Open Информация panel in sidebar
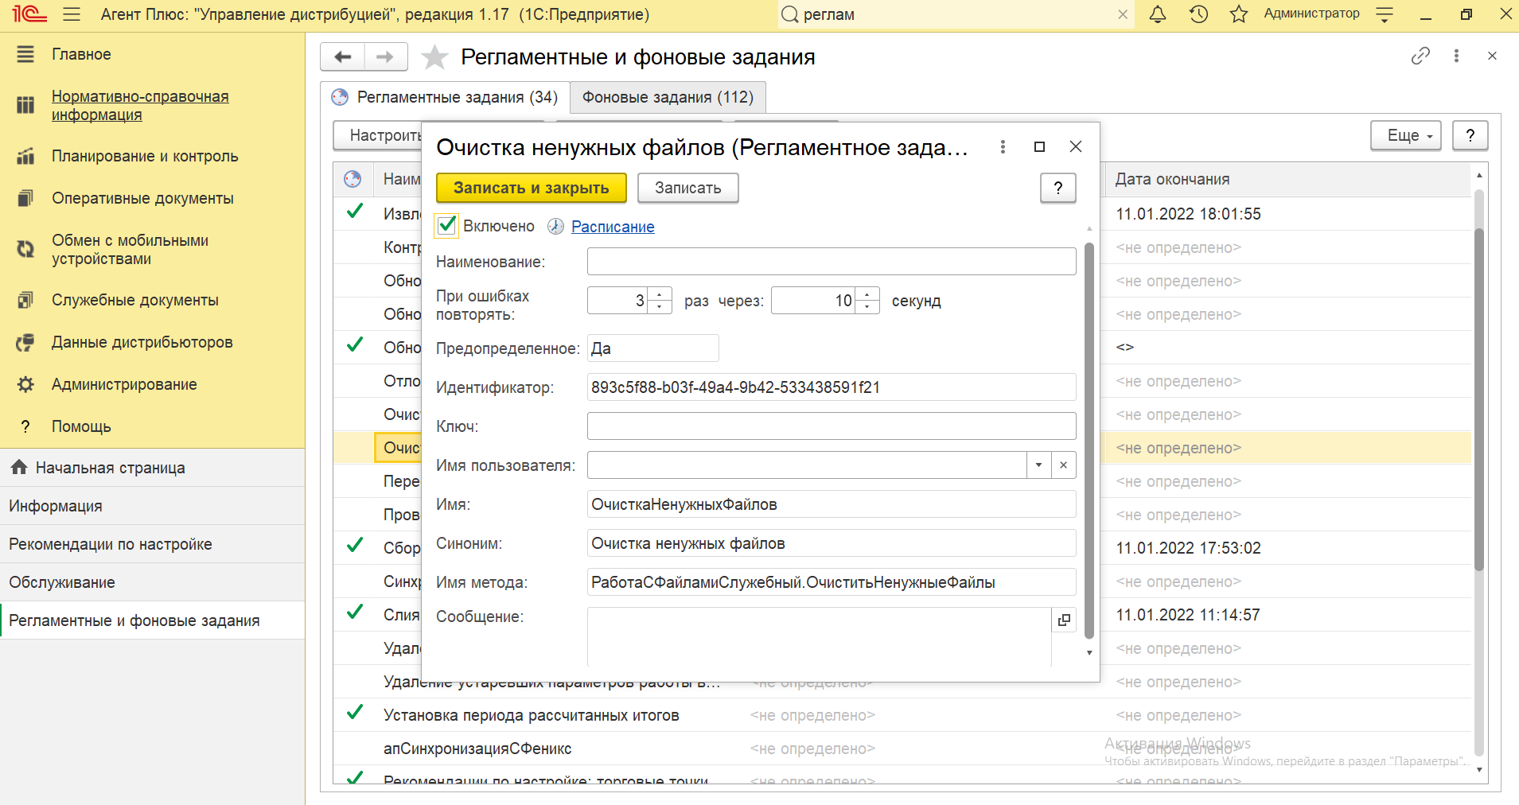Screen dimensions: 1519x805 [153, 506]
